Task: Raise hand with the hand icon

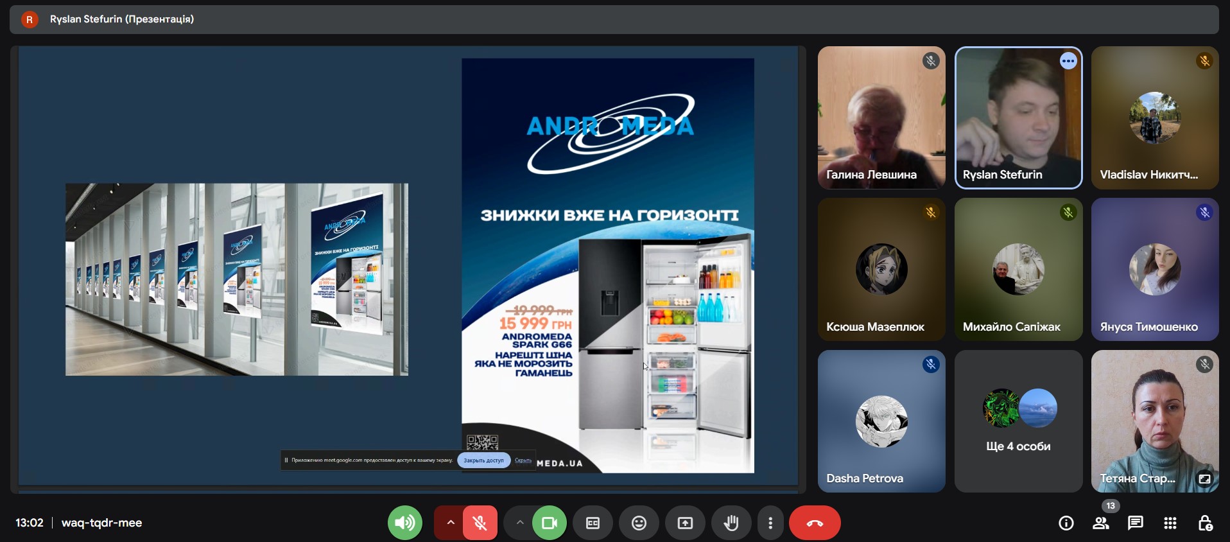Action: point(731,523)
